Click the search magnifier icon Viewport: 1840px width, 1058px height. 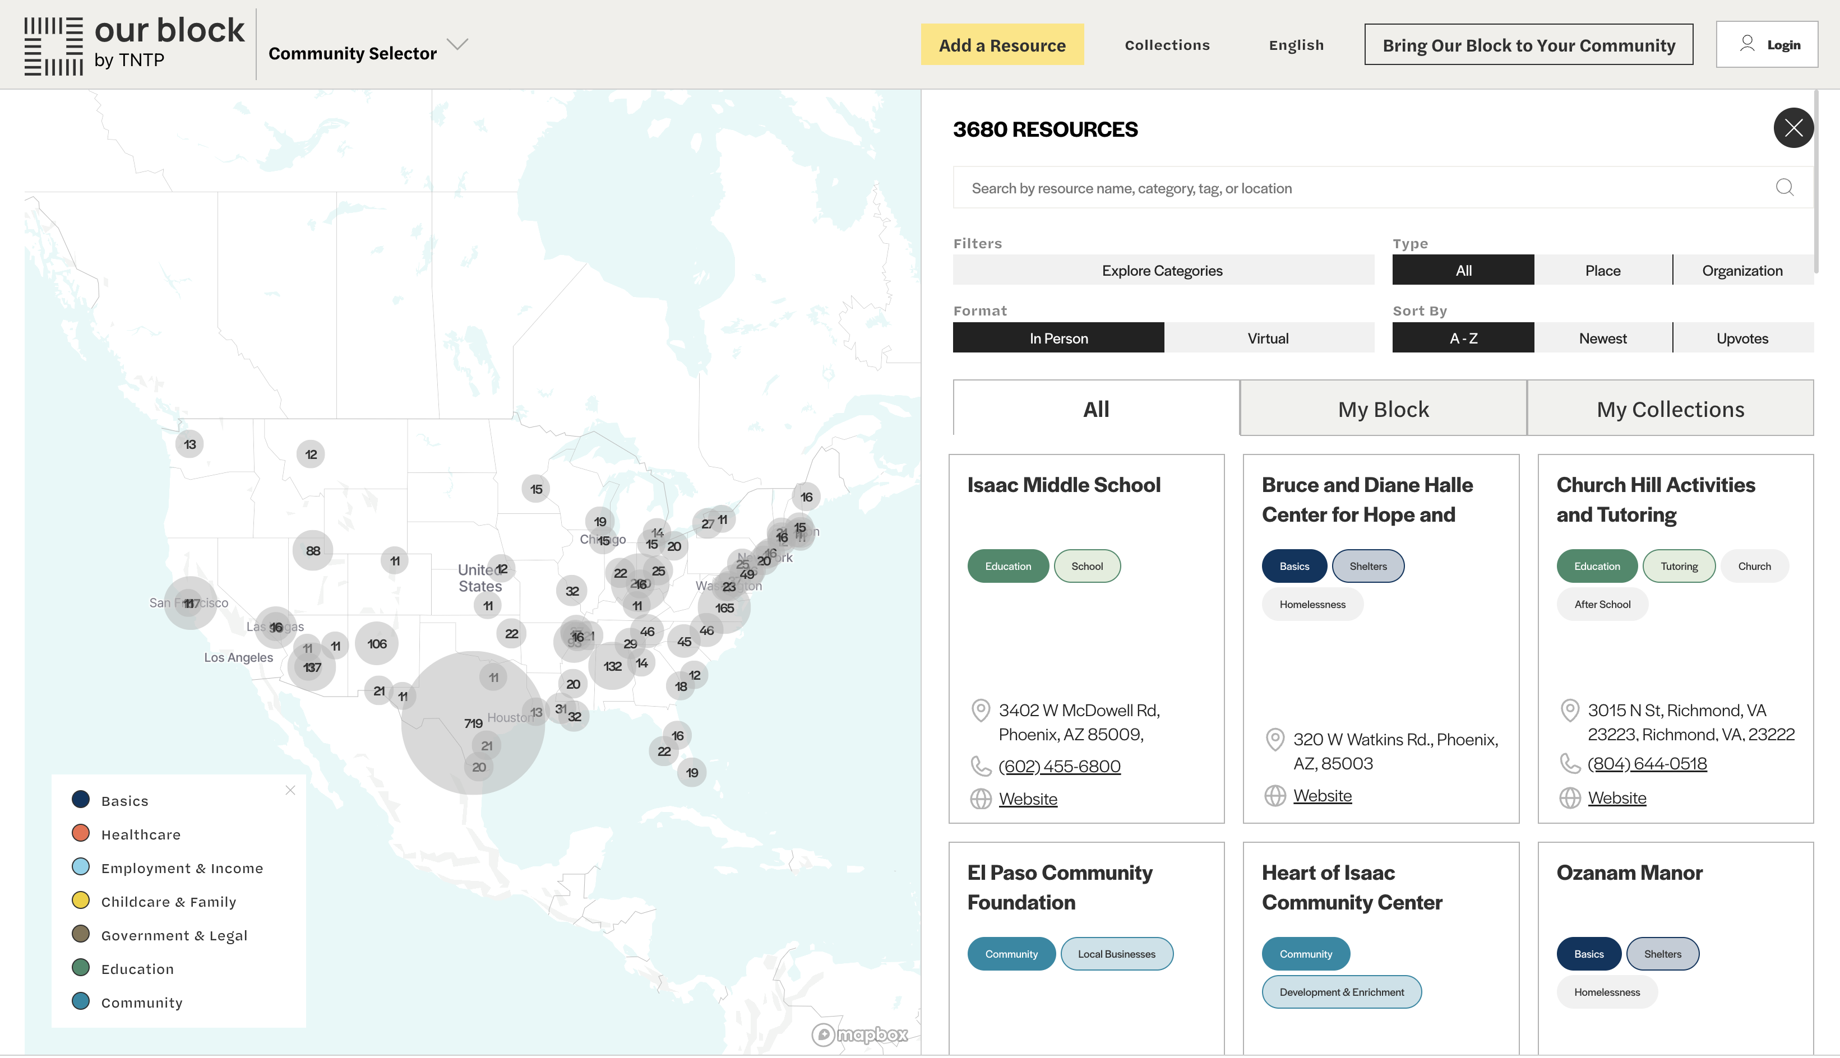pos(1784,188)
